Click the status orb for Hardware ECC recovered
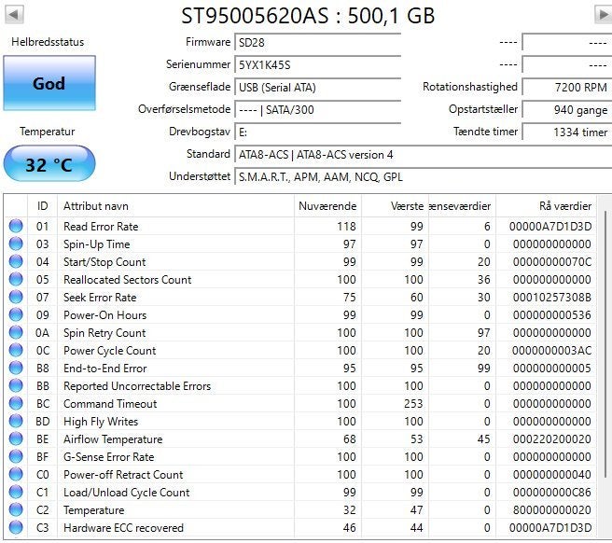 (x=16, y=527)
